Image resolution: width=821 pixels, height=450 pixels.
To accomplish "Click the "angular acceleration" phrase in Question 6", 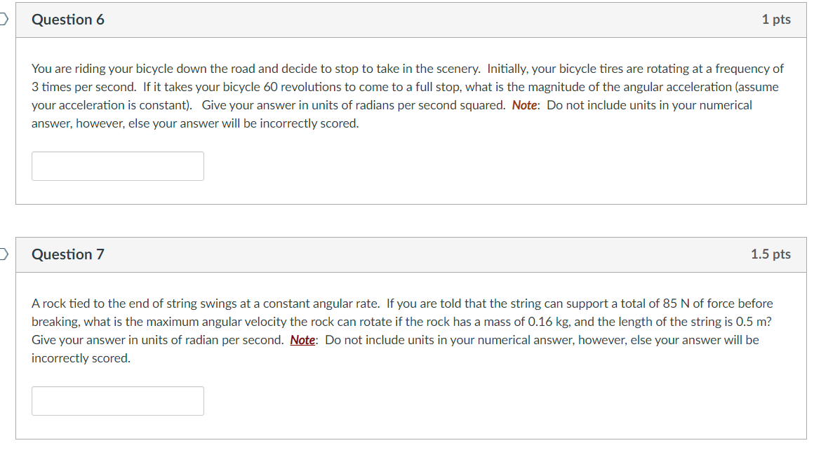I will [678, 87].
